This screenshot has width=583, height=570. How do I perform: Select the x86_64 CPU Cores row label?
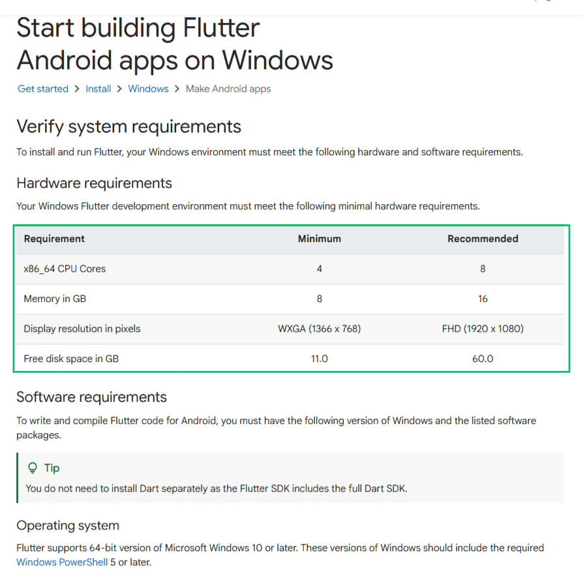65,269
